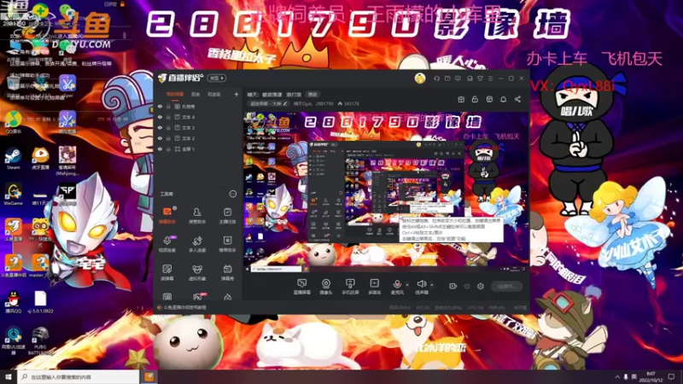
Task: Hide the 文本 3 layer
Action: coord(160,127)
